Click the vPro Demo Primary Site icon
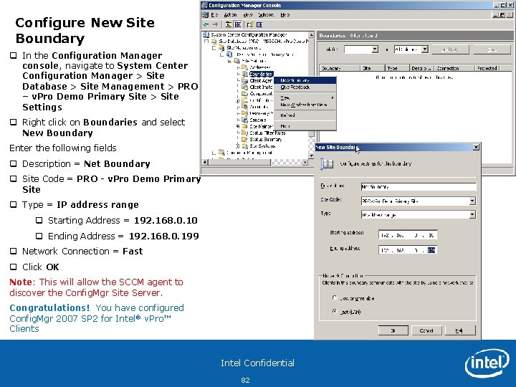The width and height of the screenshot is (516, 387). tap(230, 54)
